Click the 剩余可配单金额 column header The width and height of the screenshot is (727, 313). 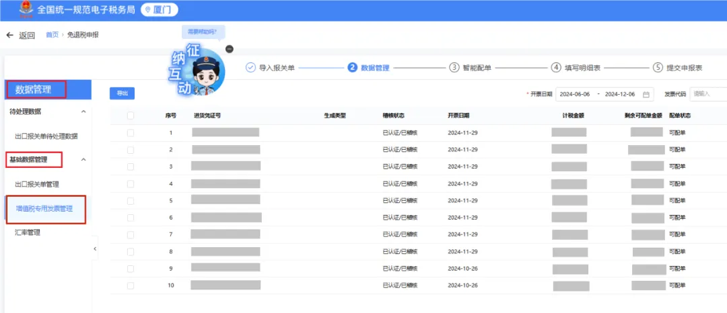tap(643, 116)
